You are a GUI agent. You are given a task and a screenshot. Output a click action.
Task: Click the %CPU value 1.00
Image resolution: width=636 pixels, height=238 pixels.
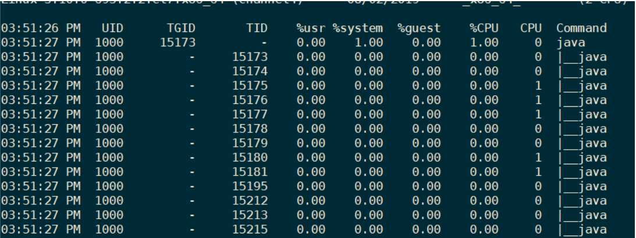(x=484, y=42)
